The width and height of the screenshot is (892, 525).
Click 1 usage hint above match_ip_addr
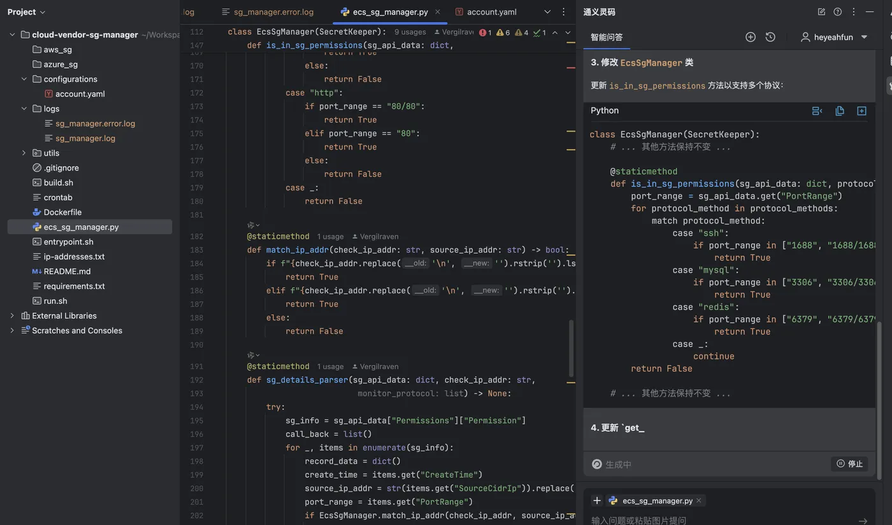tap(330, 236)
